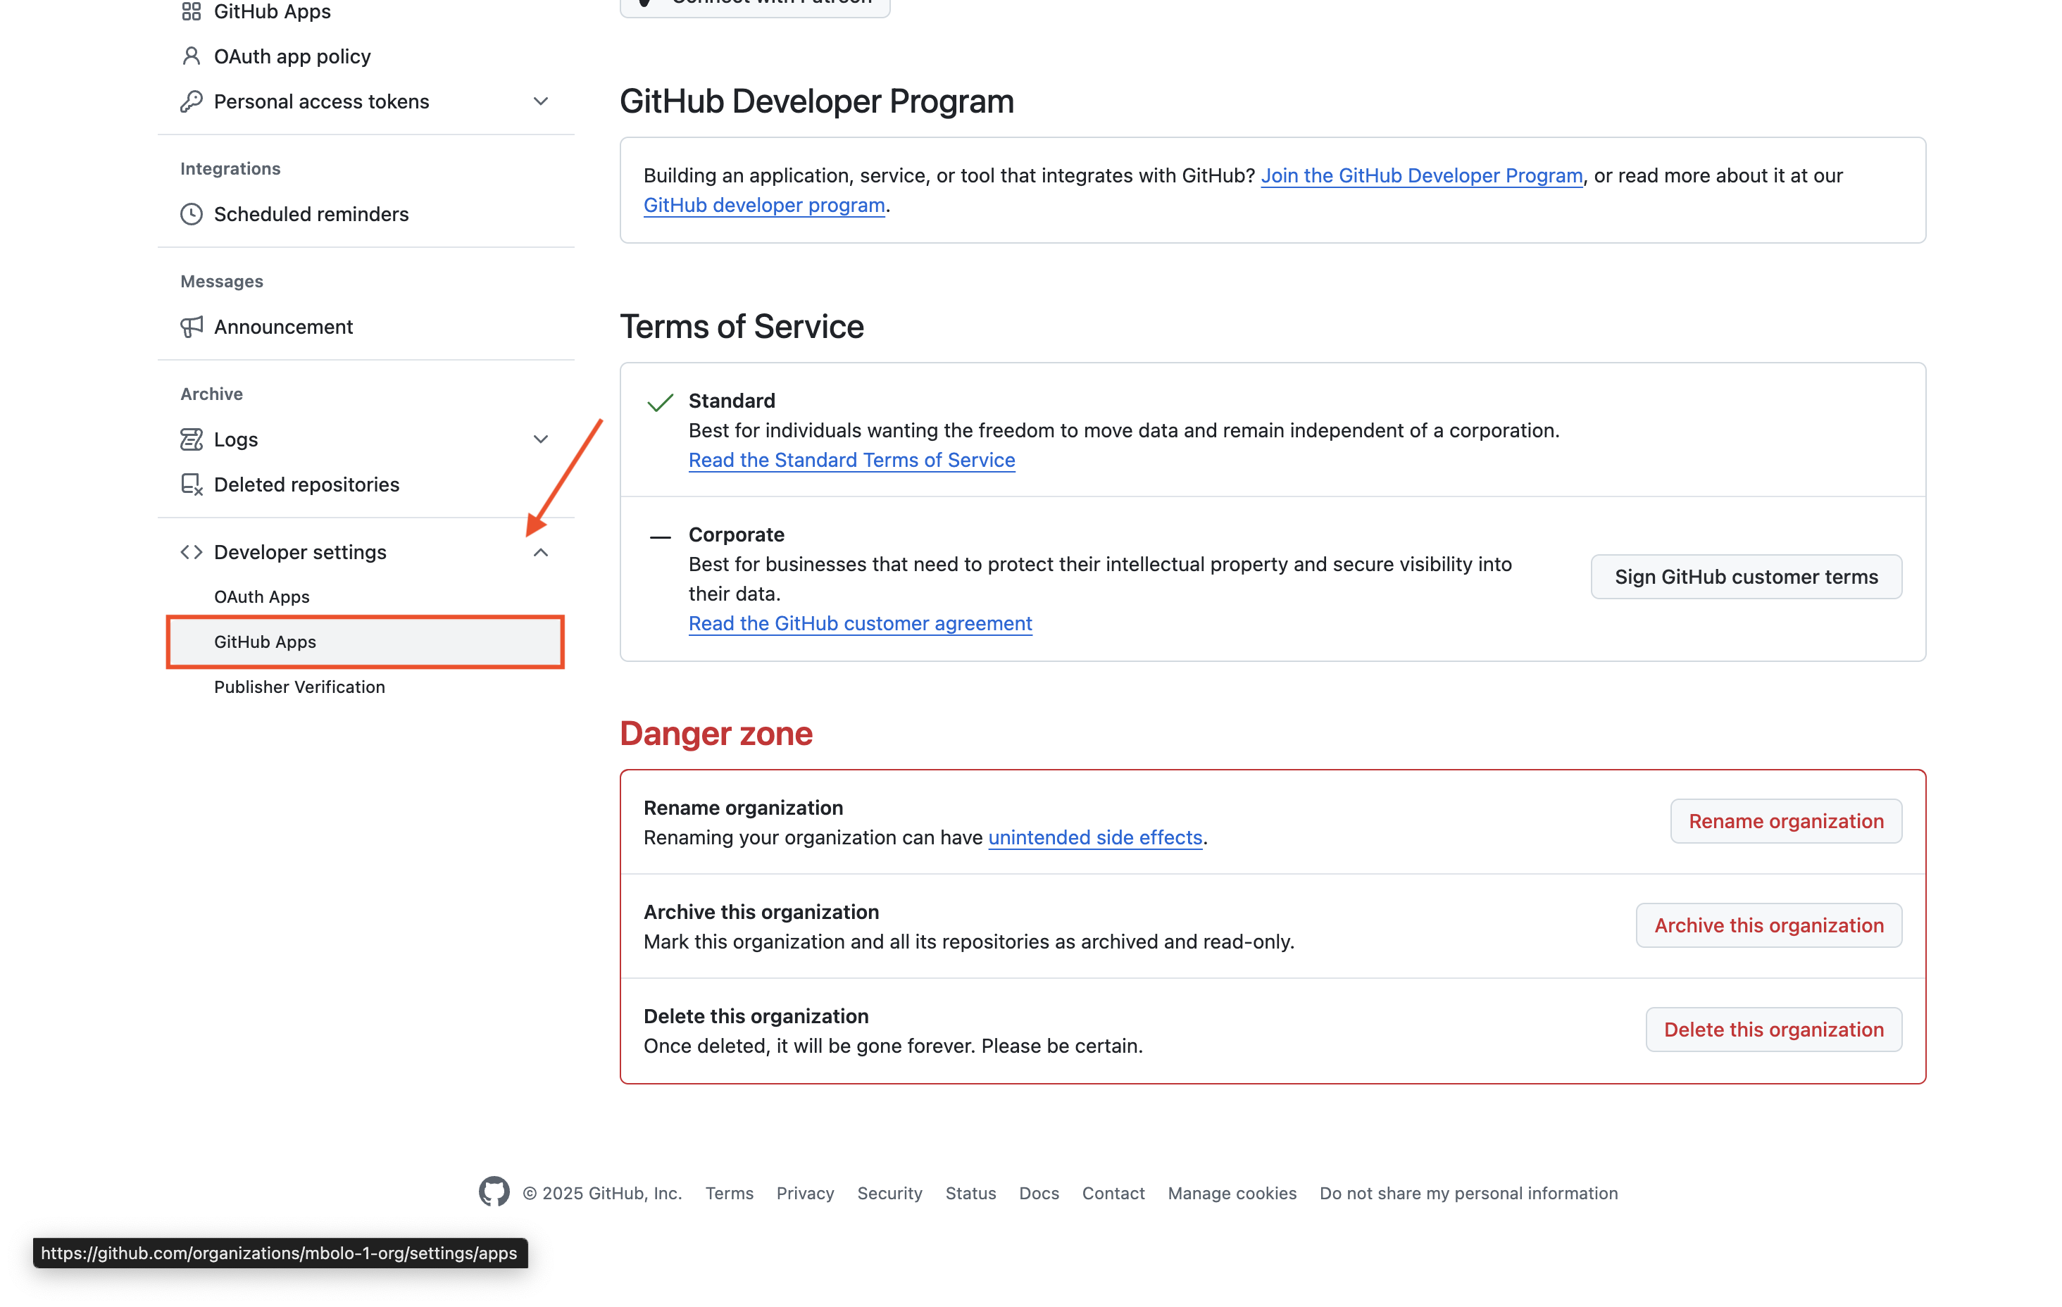Screen dimensions: 2062x1307
Task: Click the Delete this organization button
Action: (x=1773, y=1029)
